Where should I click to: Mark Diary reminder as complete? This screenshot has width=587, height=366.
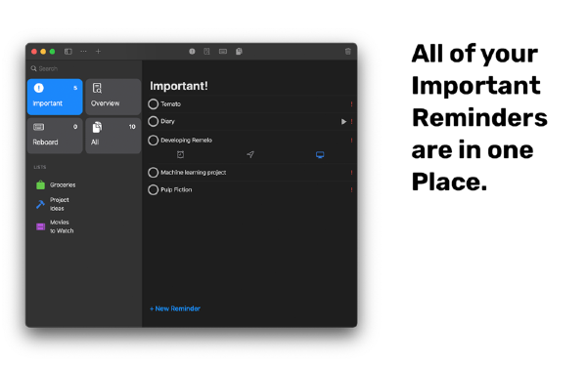[x=154, y=121]
